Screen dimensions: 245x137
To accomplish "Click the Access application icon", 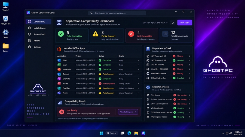I will pos(59,84).
